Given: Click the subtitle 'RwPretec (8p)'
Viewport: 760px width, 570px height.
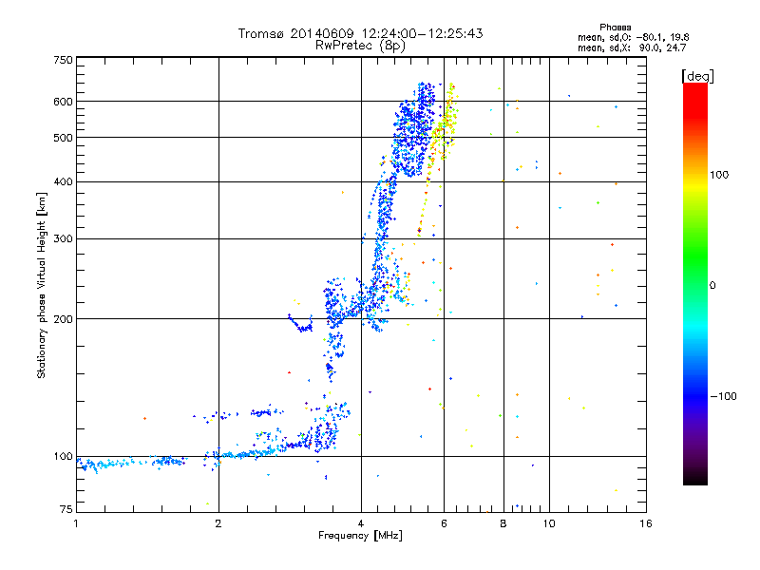Looking at the screenshot, I should (x=360, y=46).
